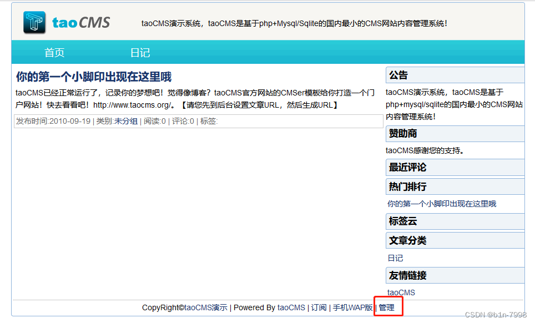Click the article body paragraph text

(x=195, y=99)
